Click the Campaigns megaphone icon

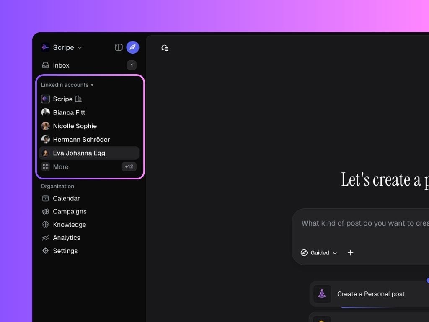45,211
